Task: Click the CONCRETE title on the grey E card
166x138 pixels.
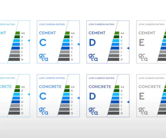Action: pyautogui.click(x=150, y=87)
